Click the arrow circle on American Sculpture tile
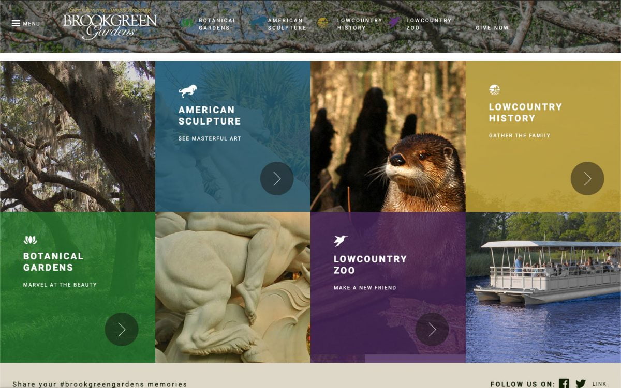Viewport: 621px width, 388px height. tap(277, 179)
